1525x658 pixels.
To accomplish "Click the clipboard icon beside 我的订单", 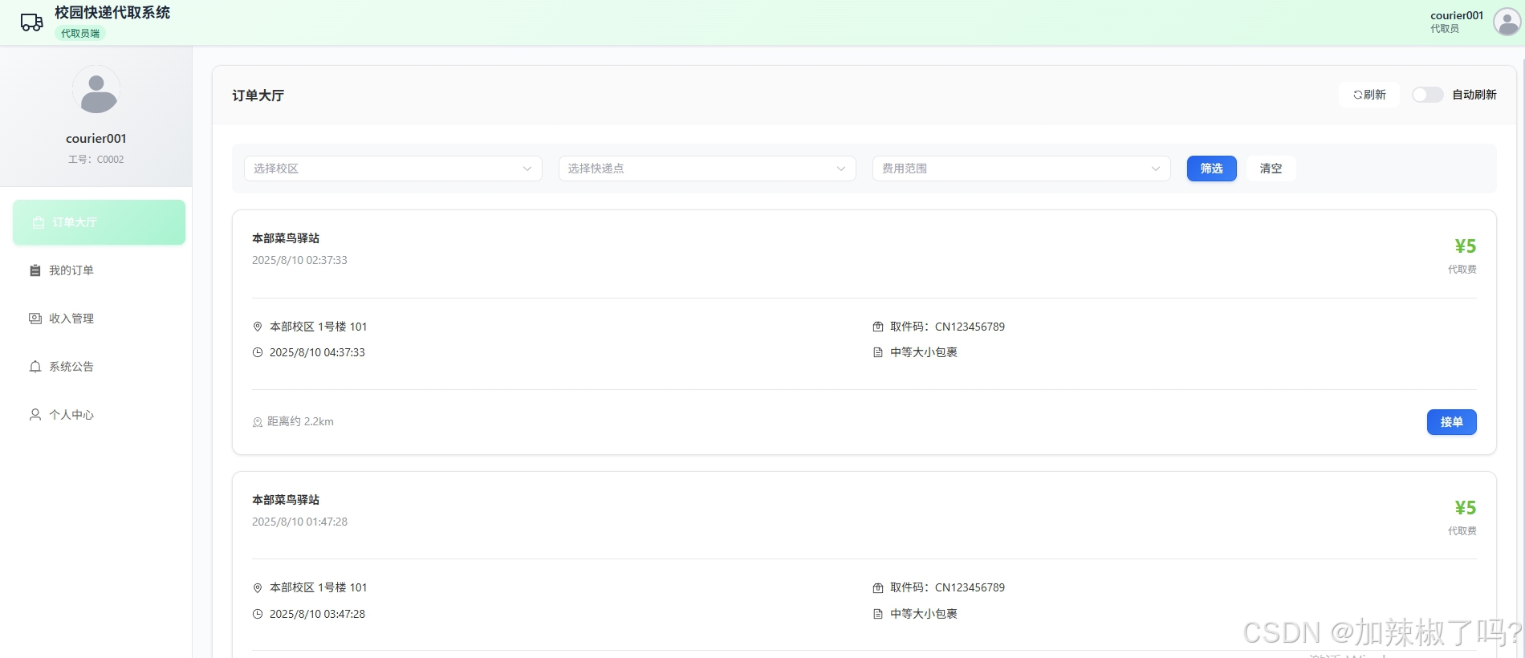I will [x=35, y=270].
